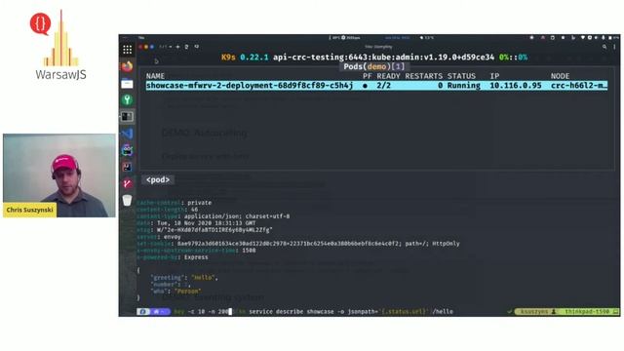This screenshot has width=624, height=351.
Task: Open the applications grid in the dock
Action: coord(128,50)
